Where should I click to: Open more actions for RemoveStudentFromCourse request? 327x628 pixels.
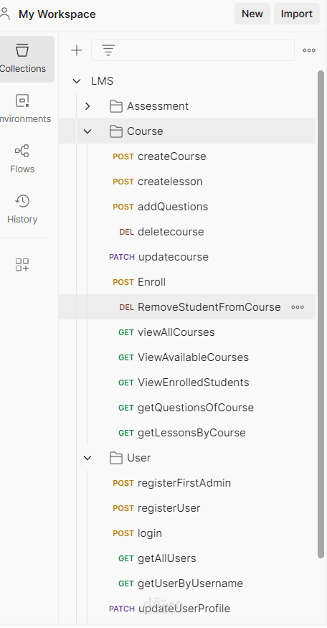coord(298,307)
